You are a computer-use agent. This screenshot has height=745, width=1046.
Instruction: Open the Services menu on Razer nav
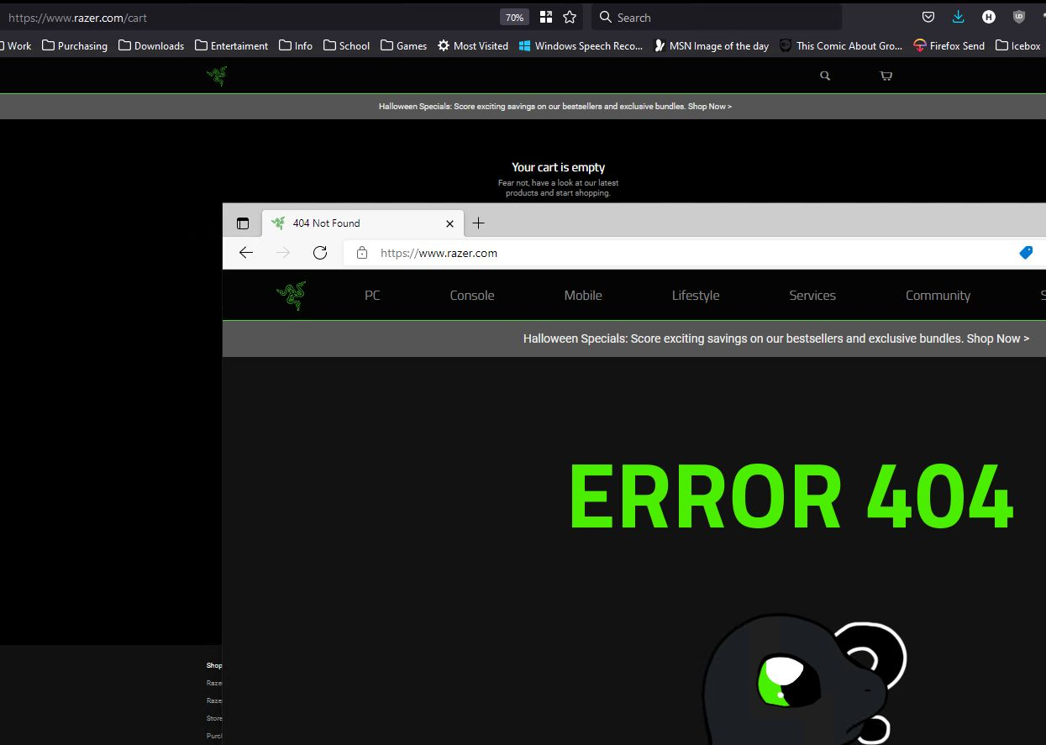coord(812,296)
